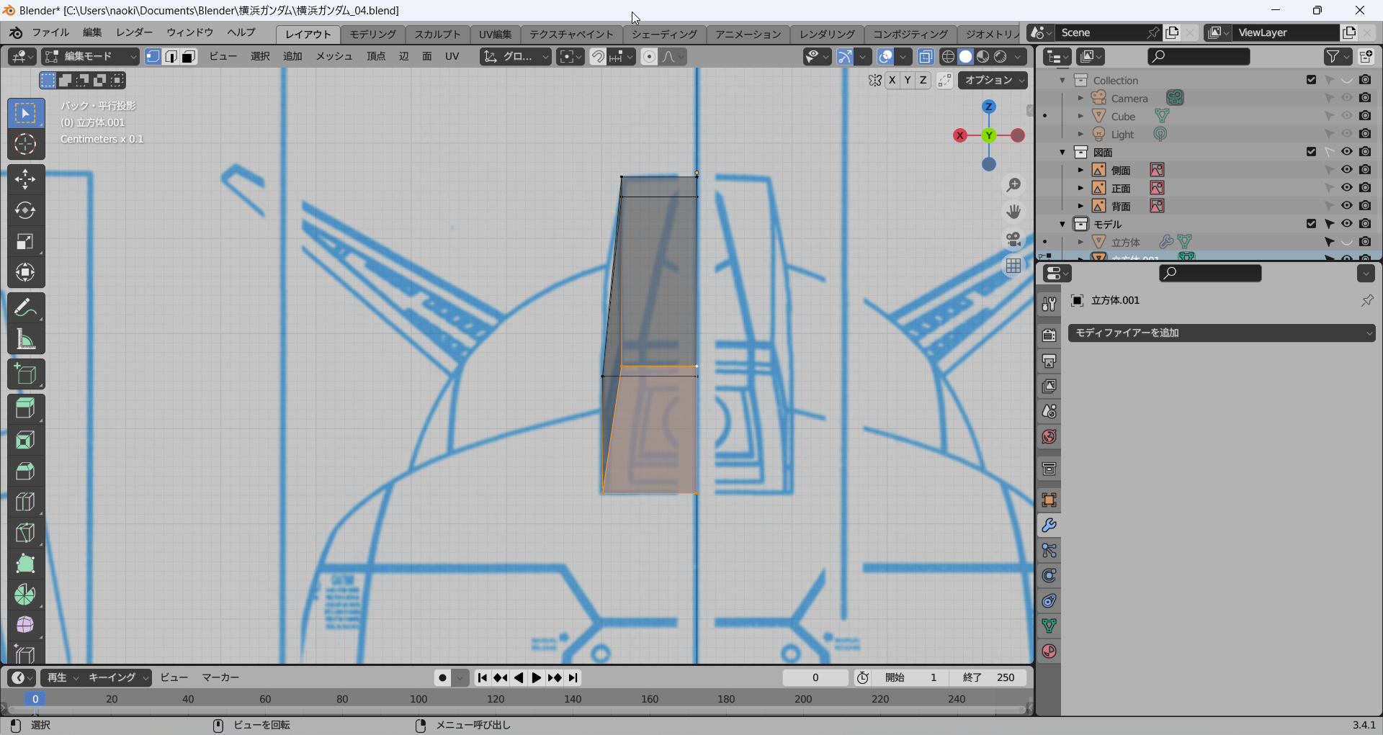Open the Modifier properties wrench tab
The width and height of the screenshot is (1383, 735).
coord(1049,526)
